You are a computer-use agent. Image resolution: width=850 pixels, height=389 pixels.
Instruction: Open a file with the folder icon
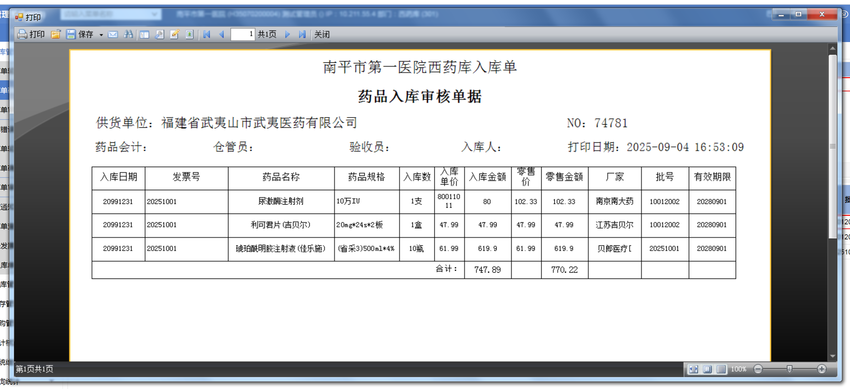click(x=56, y=34)
